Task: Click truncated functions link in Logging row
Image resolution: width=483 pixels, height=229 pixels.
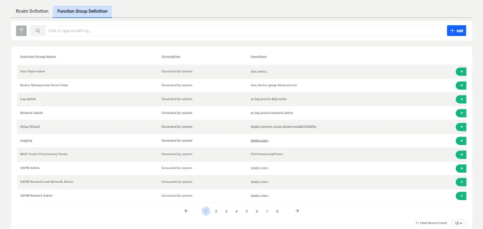Action: click(x=261, y=141)
